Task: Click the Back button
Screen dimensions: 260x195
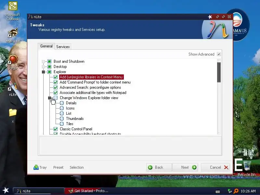Action: point(159,167)
